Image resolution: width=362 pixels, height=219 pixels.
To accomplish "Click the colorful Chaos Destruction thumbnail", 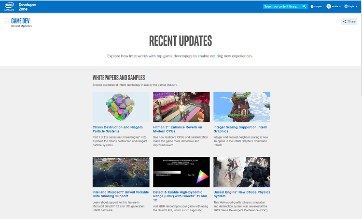I will tap(121, 107).
